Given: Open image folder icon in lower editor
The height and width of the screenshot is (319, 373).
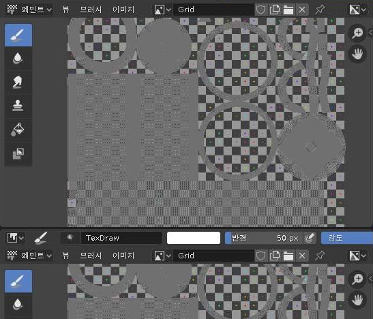Looking at the screenshot, I should 288,256.
